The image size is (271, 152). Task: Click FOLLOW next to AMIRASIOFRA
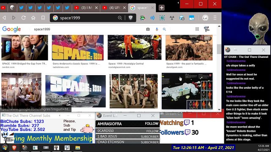152,124
